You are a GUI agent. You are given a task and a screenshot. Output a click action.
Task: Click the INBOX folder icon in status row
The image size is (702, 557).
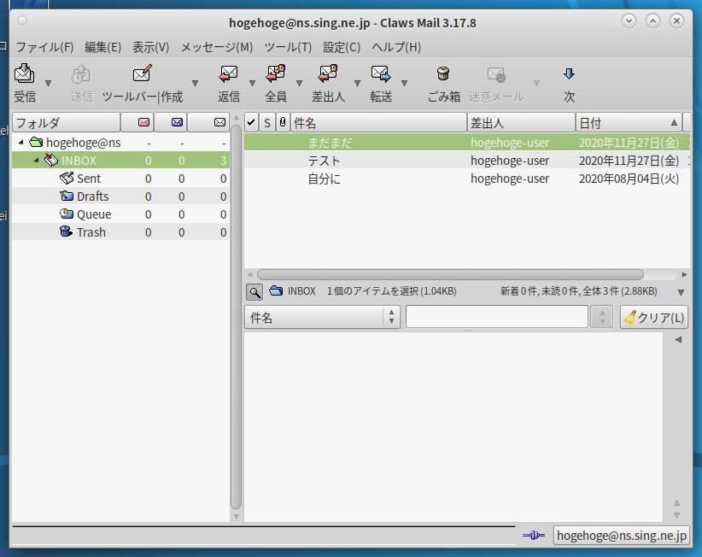276,291
